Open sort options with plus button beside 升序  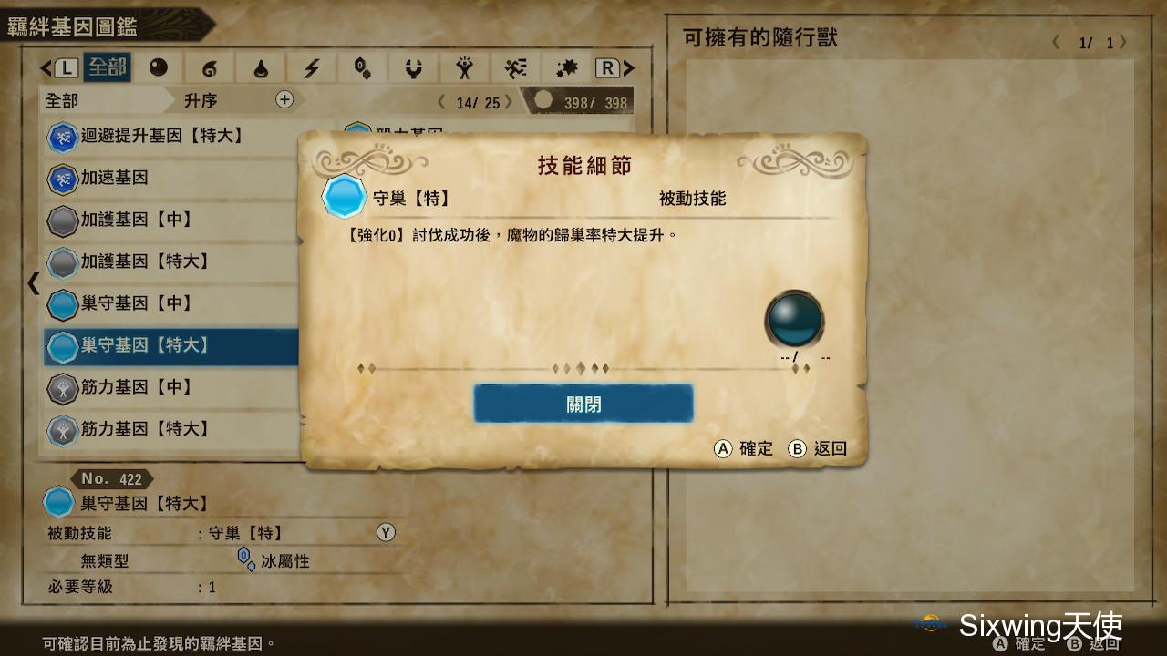tap(284, 100)
